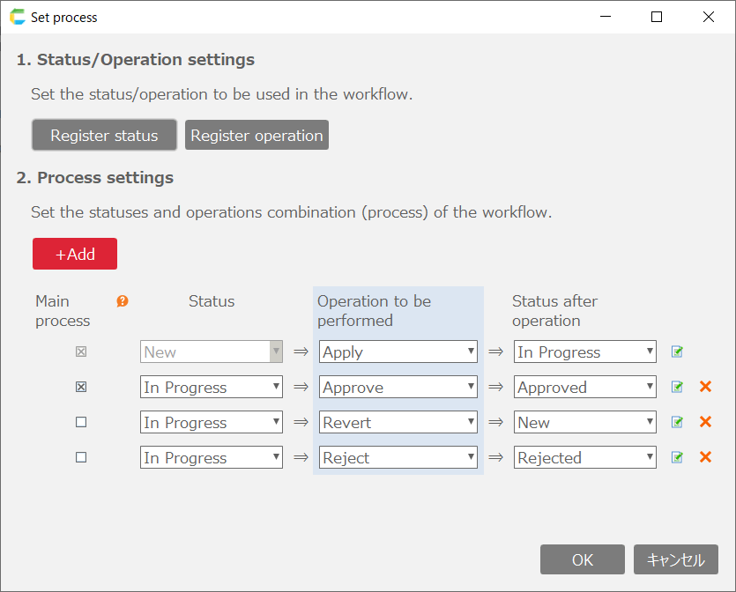This screenshot has height=592, width=736.
Task: Uncheck Main process for the Approve row
Action: point(81,387)
